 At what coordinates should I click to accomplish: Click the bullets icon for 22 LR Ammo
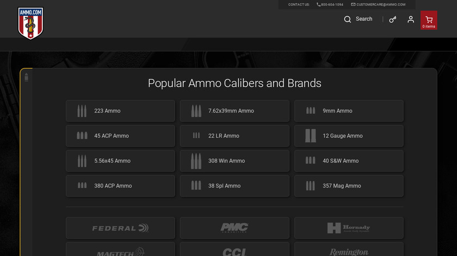196,135
